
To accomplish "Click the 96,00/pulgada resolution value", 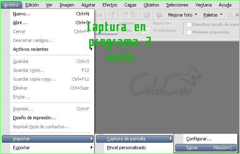I will point(164,31).
